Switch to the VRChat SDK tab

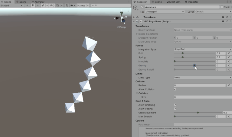[x=173, y=2]
